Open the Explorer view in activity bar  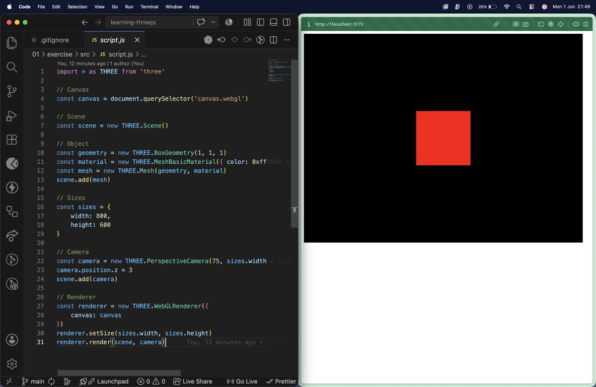[x=12, y=43]
